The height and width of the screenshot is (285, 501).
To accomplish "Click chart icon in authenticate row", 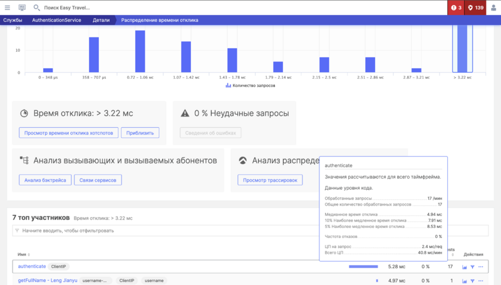I will (465, 267).
